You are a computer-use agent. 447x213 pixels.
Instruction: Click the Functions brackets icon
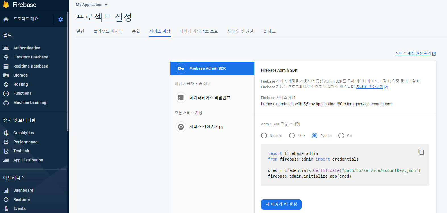point(6,94)
